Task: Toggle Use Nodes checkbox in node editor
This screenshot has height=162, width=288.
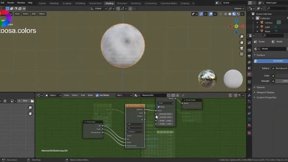Action: click(97, 95)
